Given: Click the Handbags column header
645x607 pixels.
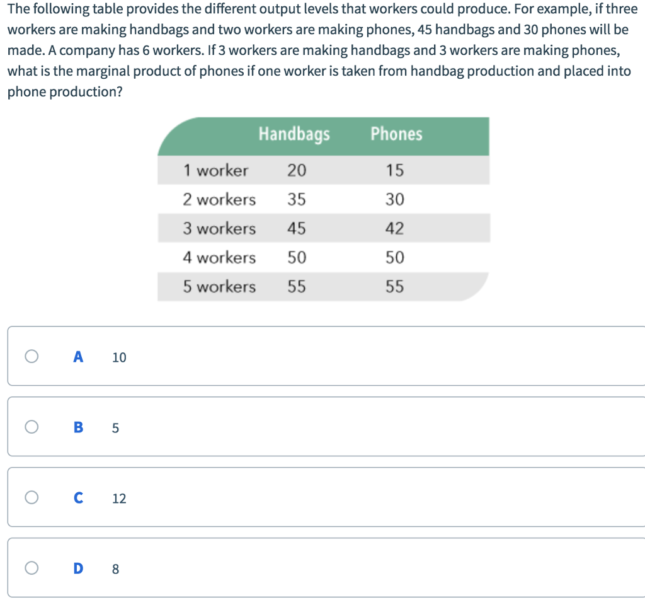Looking at the screenshot, I should (294, 134).
